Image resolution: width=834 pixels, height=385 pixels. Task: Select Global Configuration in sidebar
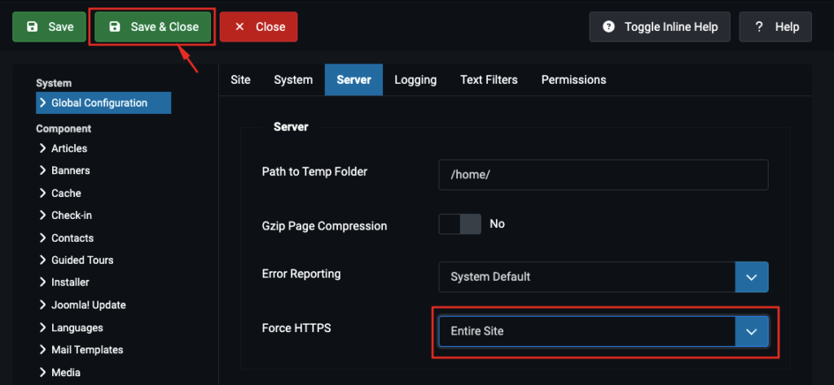click(x=103, y=103)
